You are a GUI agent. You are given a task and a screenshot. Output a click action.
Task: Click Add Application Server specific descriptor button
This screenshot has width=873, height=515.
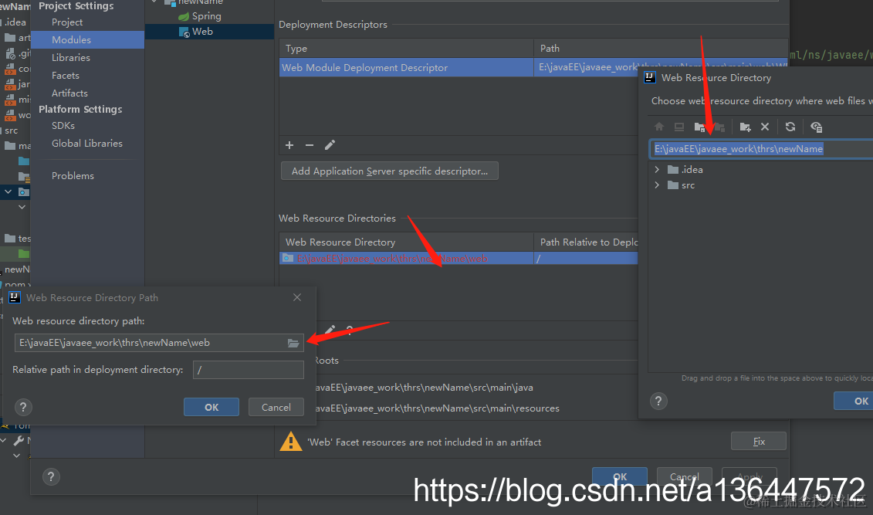coord(390,171)
